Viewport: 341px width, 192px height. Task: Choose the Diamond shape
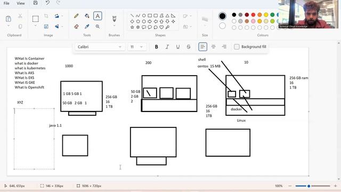132,21
